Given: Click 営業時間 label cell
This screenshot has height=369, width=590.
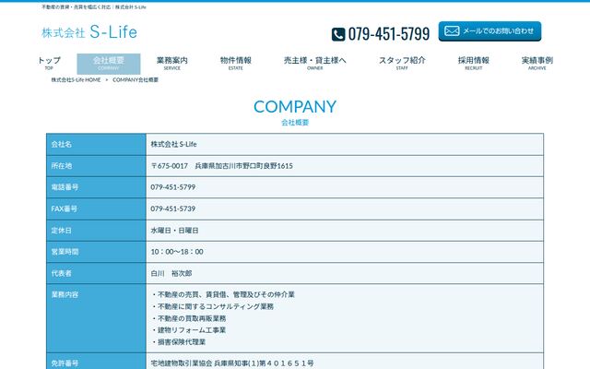Looking at the screenshot, I should pos(96,252).
